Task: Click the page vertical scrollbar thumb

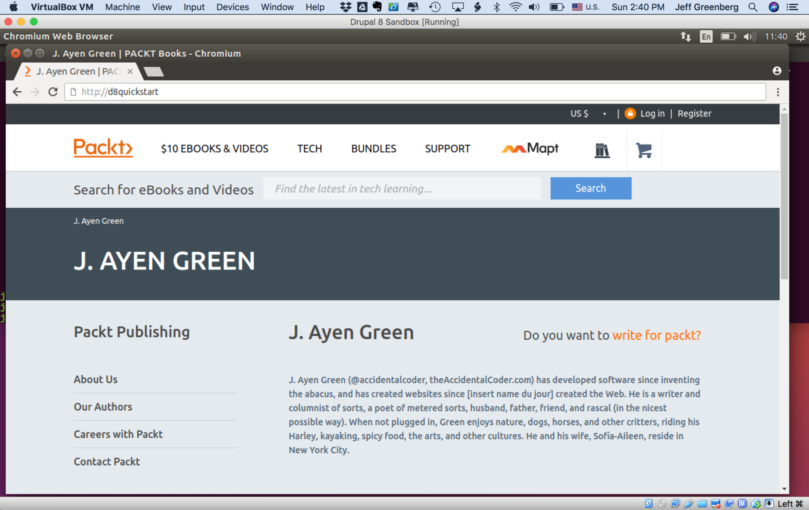Action: [x=784, y=195]
